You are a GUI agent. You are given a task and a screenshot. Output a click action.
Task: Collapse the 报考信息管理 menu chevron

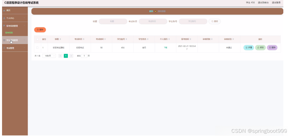pyautogui.click(x=25, y=26)
